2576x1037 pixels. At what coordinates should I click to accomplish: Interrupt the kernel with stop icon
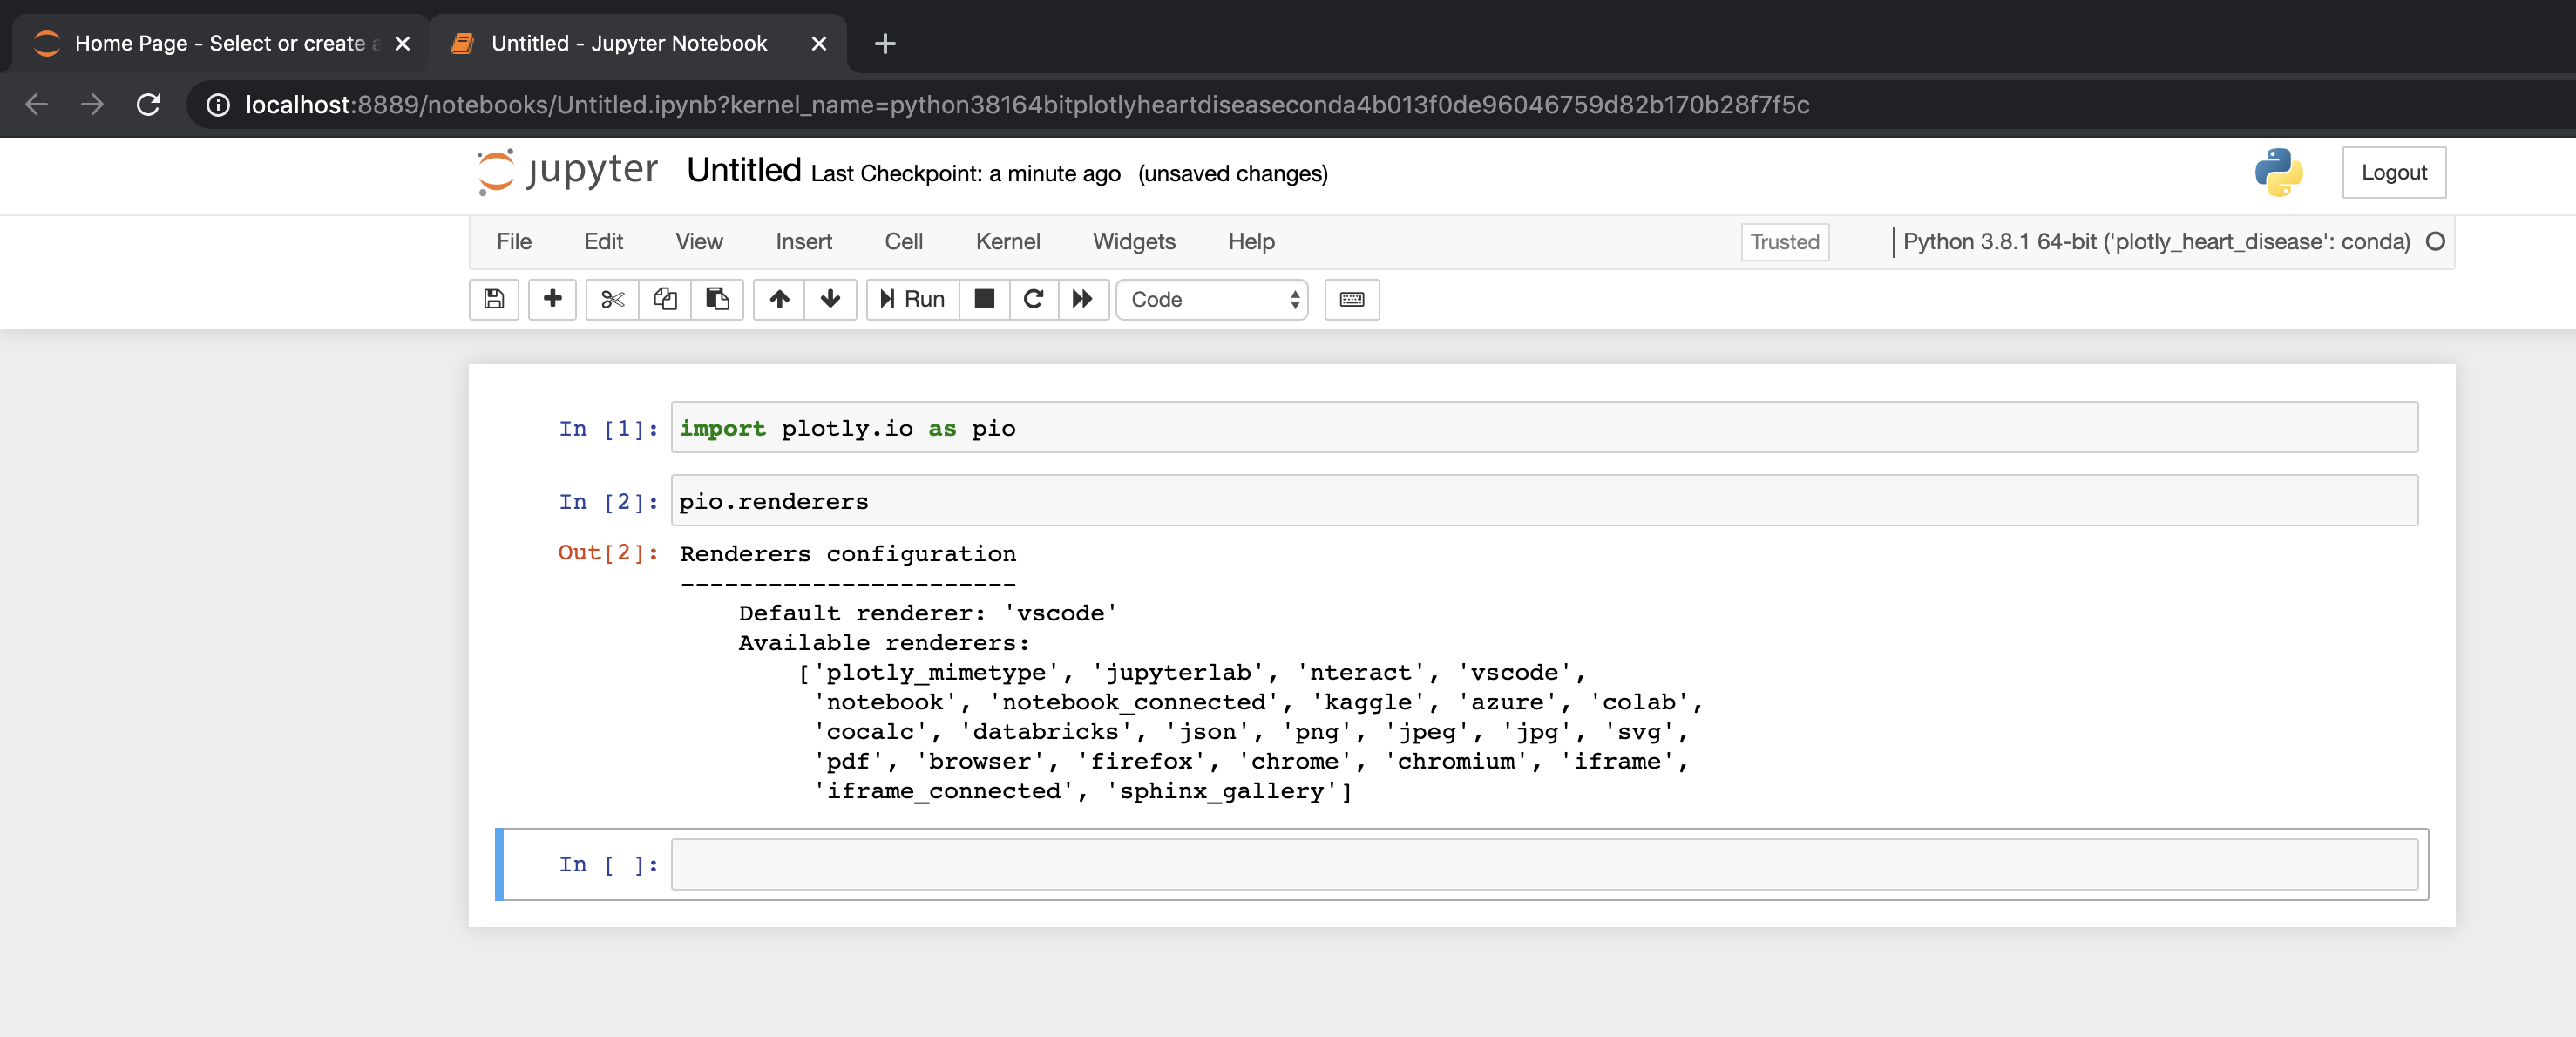point(984,299)
